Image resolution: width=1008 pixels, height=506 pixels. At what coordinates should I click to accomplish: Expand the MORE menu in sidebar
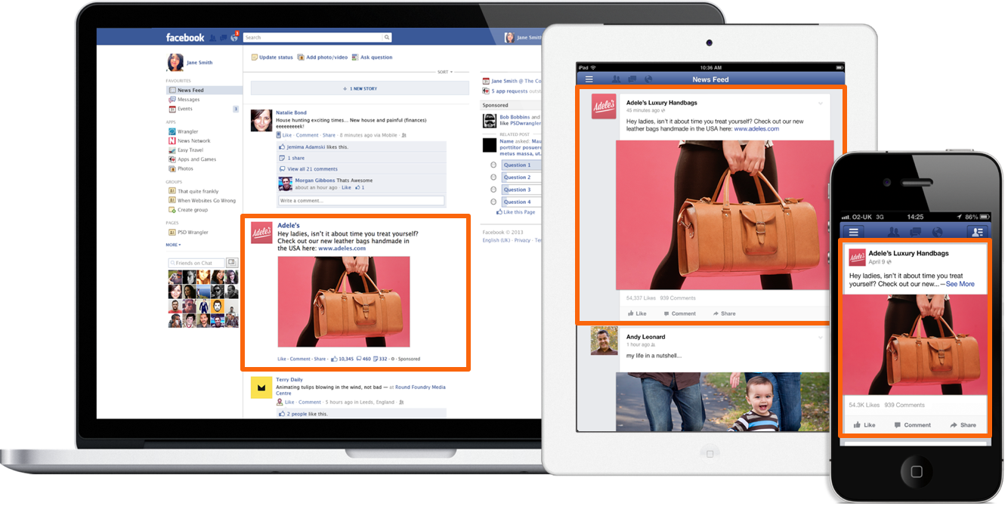point(173,245)
